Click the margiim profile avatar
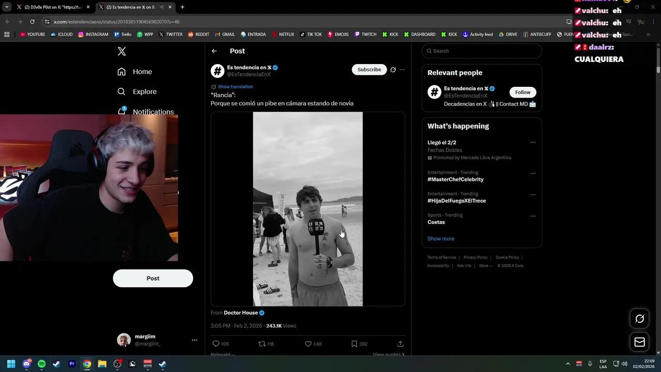The width and height of the screenshot is (661, 372). [124, 340]
